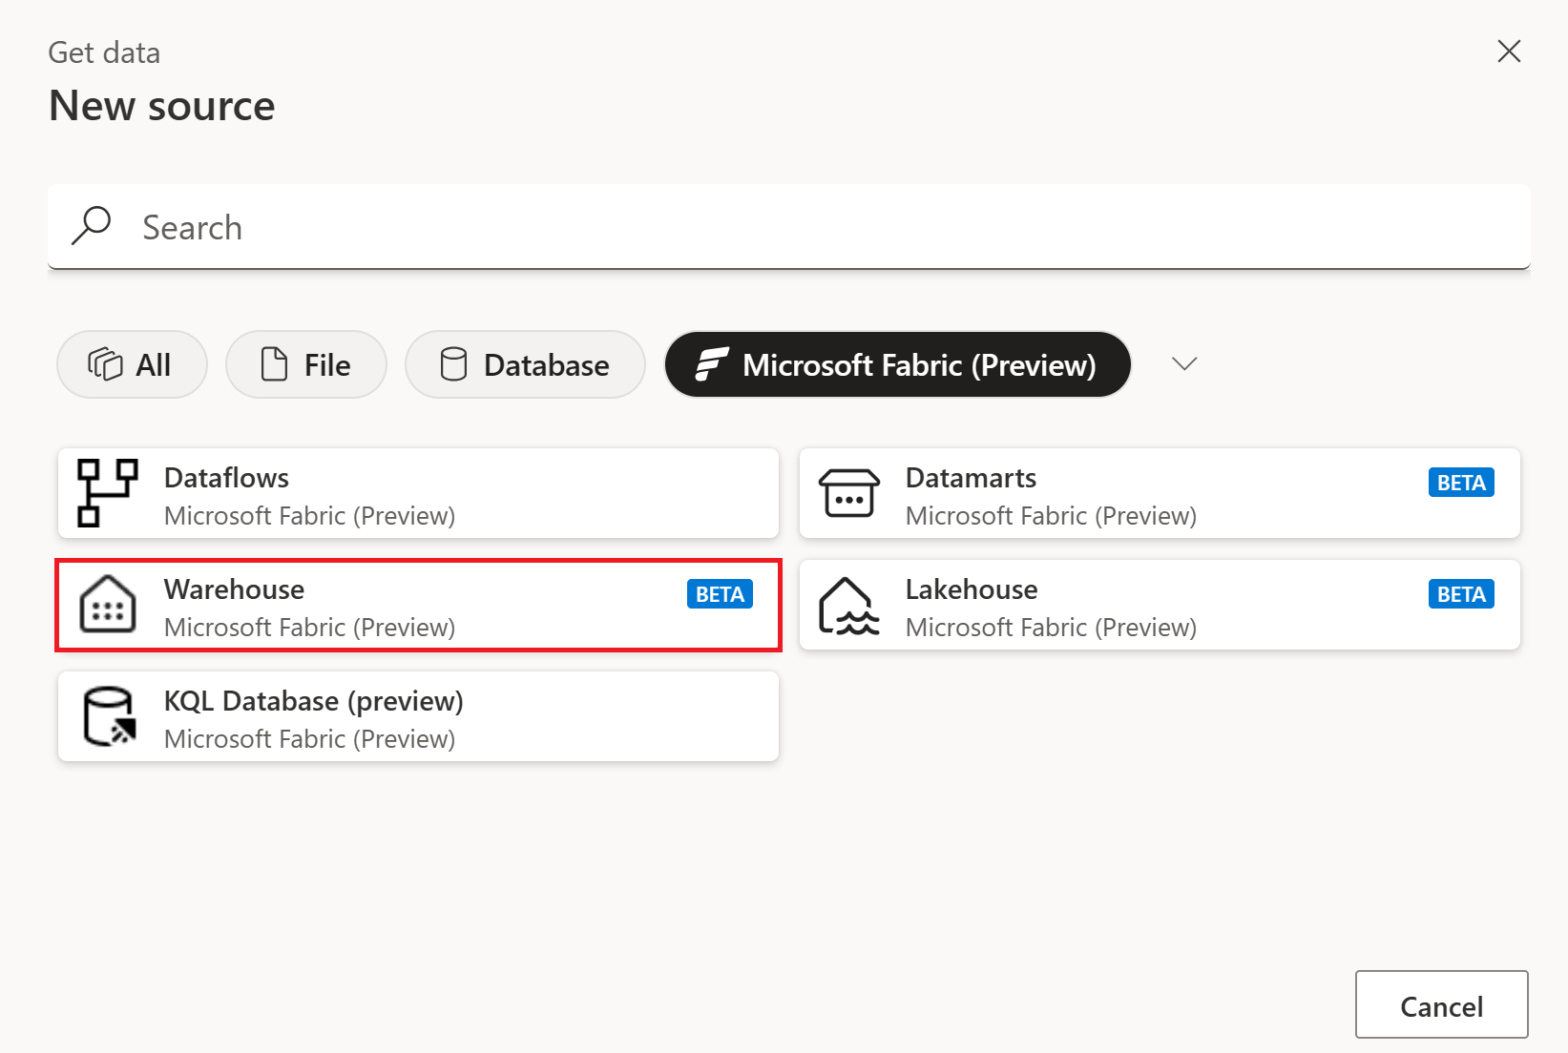Click the search magnifier icon
Viewport: 1568px width, 1053px height.
91,226
